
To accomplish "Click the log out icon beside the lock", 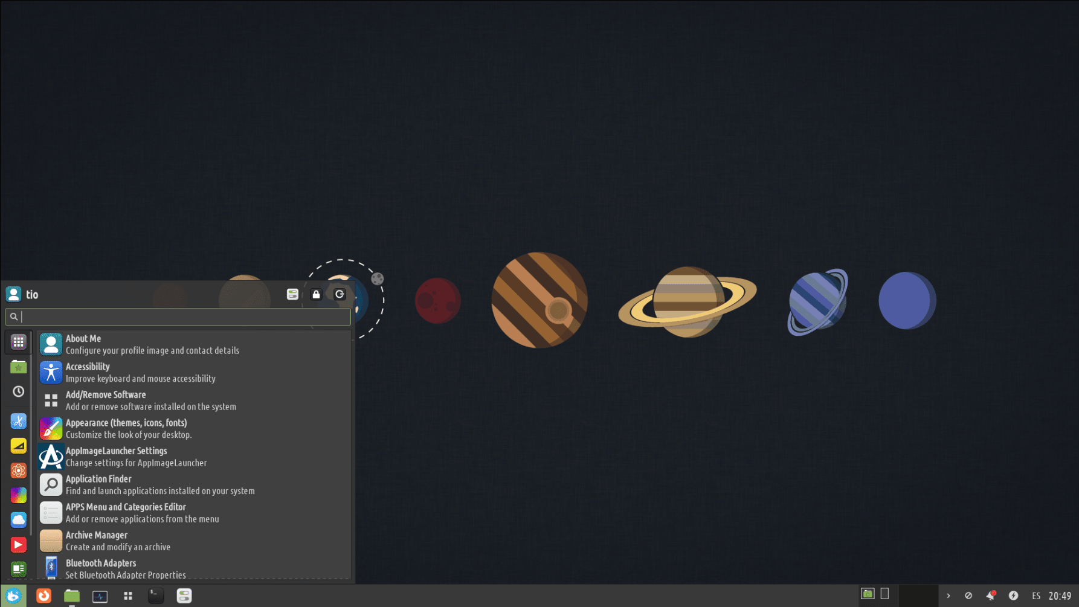I will click(x=340, y=294).
